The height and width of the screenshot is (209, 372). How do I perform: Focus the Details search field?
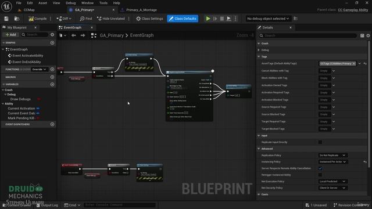click(308, 35)
